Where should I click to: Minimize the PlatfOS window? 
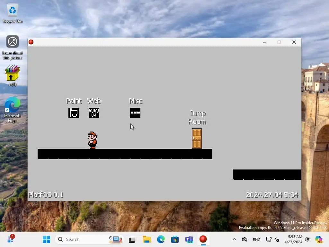[x=265, y=42]
